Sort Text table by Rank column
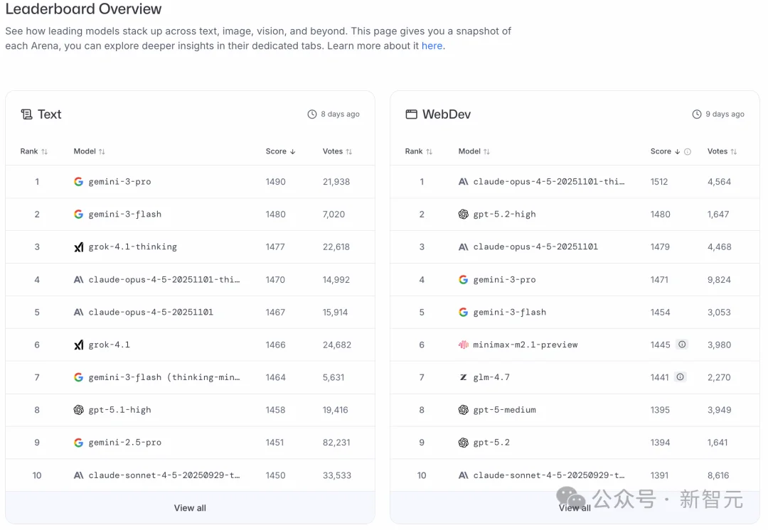The image size is (768, 530). [x=33, y=151]
